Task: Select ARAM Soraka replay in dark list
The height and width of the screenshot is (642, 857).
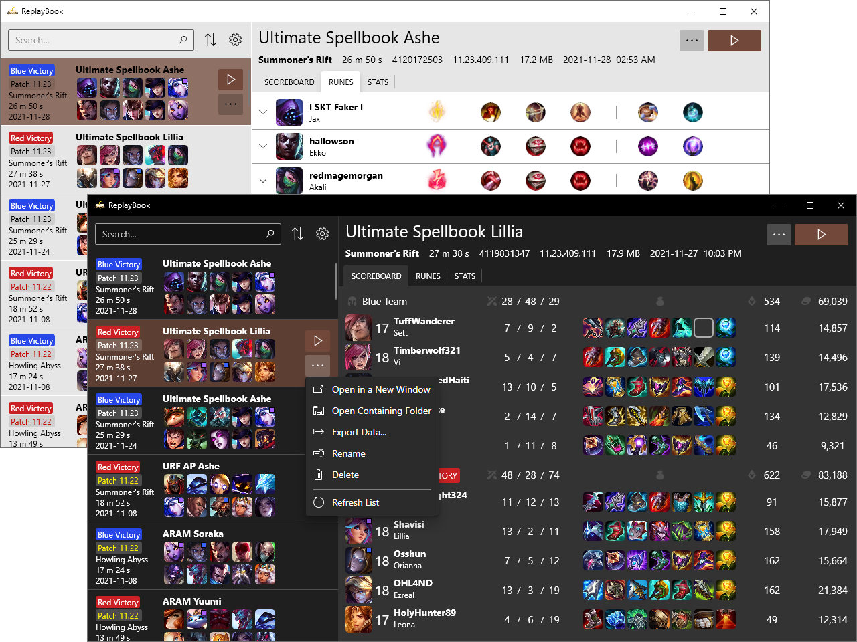Action: pyautogui.click(x=212, y=556)
